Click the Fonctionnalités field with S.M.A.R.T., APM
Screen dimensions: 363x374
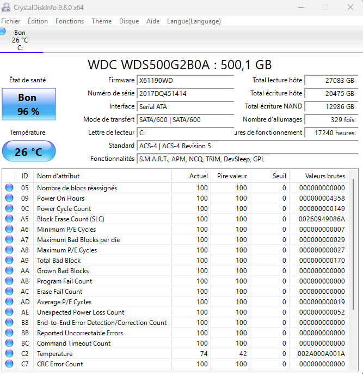(x=247, y=159)
